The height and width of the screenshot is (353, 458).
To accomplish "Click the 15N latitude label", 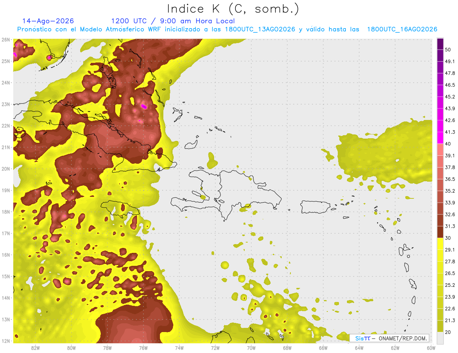I will pos(5,276).
